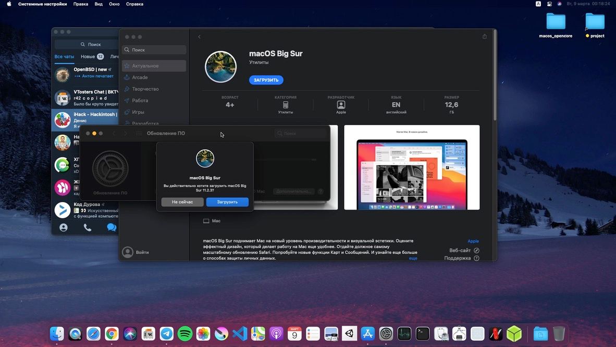Open Telegram from the dock
Screen dimensions: 616x347
(x=167, y=334)
